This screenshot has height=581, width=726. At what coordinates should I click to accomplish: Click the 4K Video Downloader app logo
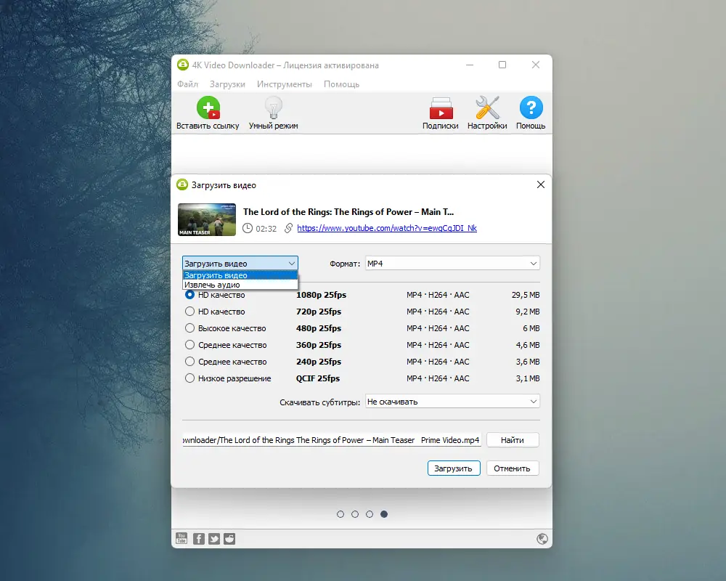[183, 65]
